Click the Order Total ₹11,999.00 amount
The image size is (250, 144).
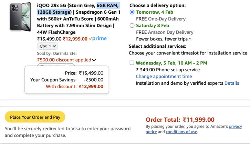pos(198,120)
